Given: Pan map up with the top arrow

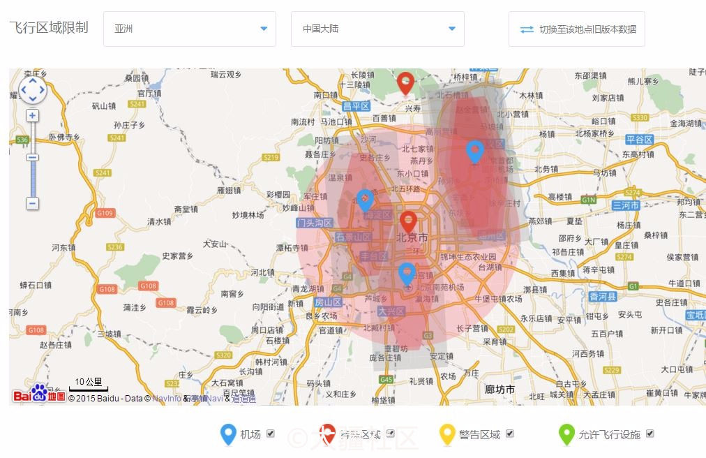Looking at the screenshot, I should coord(33,81).
